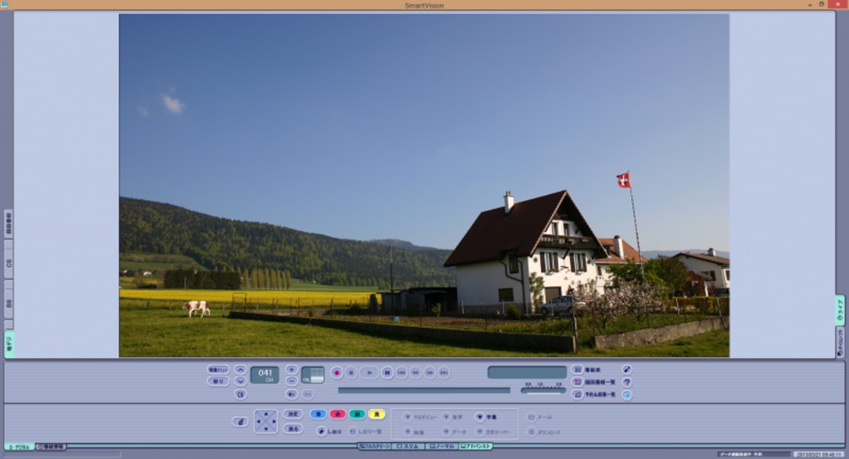
Task: Click the stop playback button
Action: pos(352,372)
